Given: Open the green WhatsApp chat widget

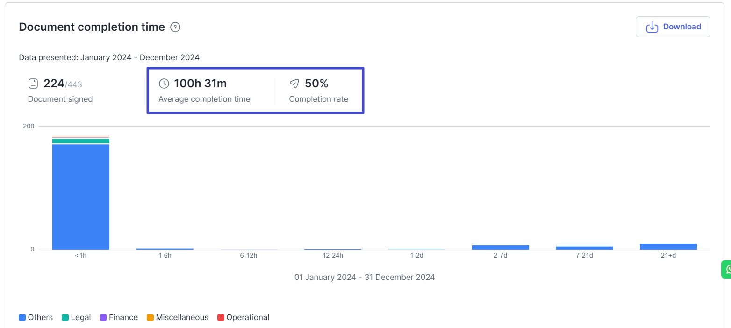Looking at the screenshot, I should point(727,269).
